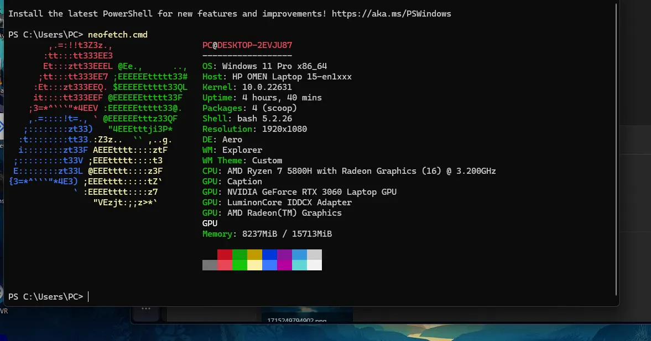
Task: Click the dark yellow color block
Action: [x=254, y=254]
